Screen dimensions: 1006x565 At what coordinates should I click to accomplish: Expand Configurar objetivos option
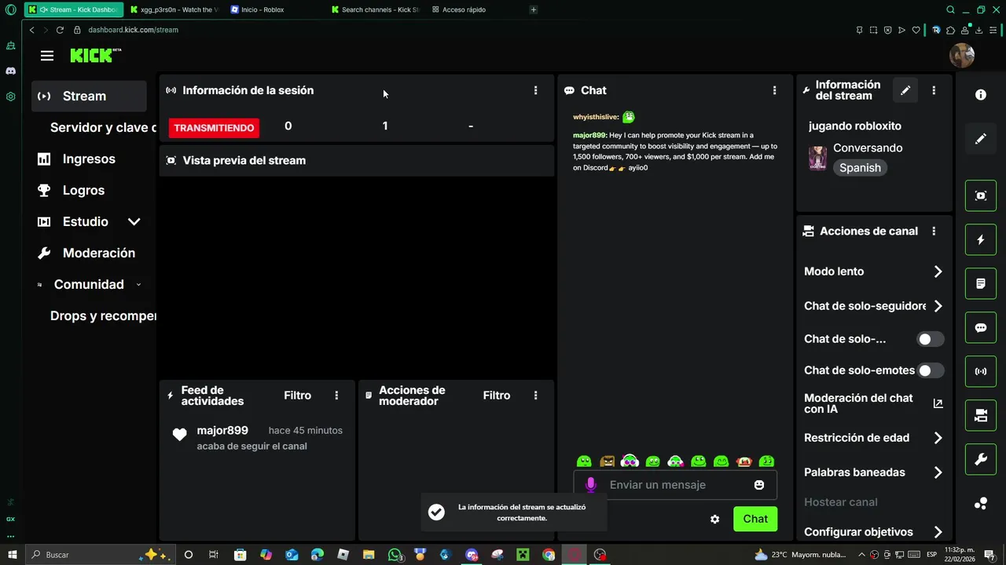(x=938, y=532)
